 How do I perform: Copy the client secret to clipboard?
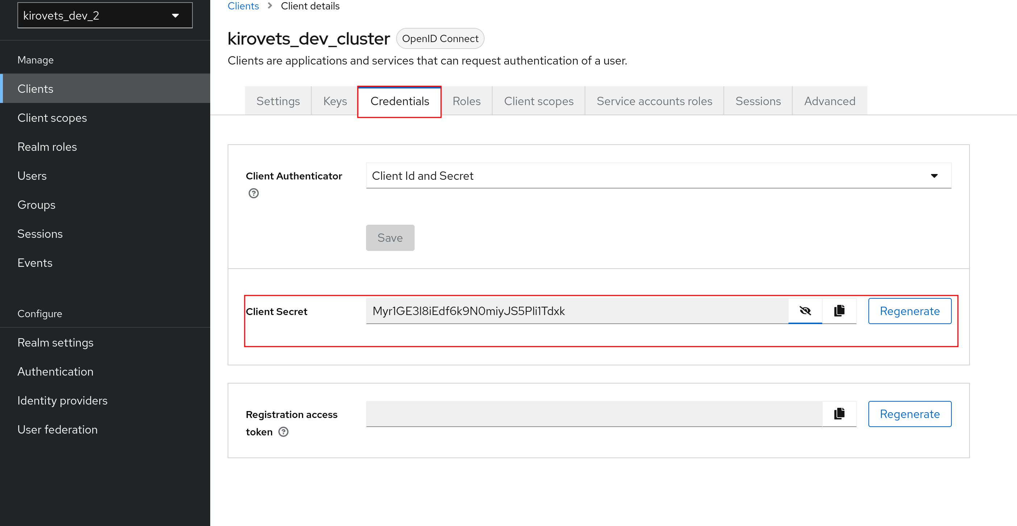coord(839,311)
